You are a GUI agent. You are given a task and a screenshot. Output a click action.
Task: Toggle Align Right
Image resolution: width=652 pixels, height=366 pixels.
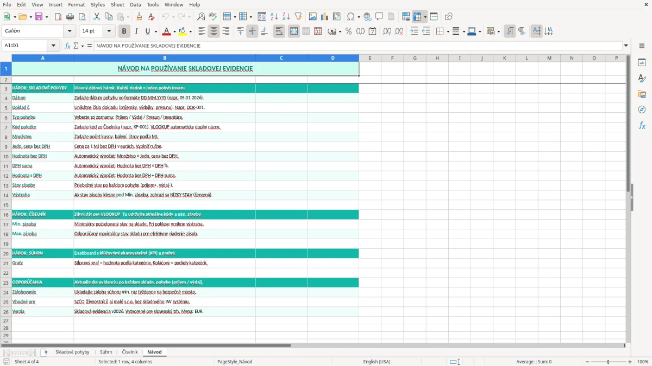(225, 31)
